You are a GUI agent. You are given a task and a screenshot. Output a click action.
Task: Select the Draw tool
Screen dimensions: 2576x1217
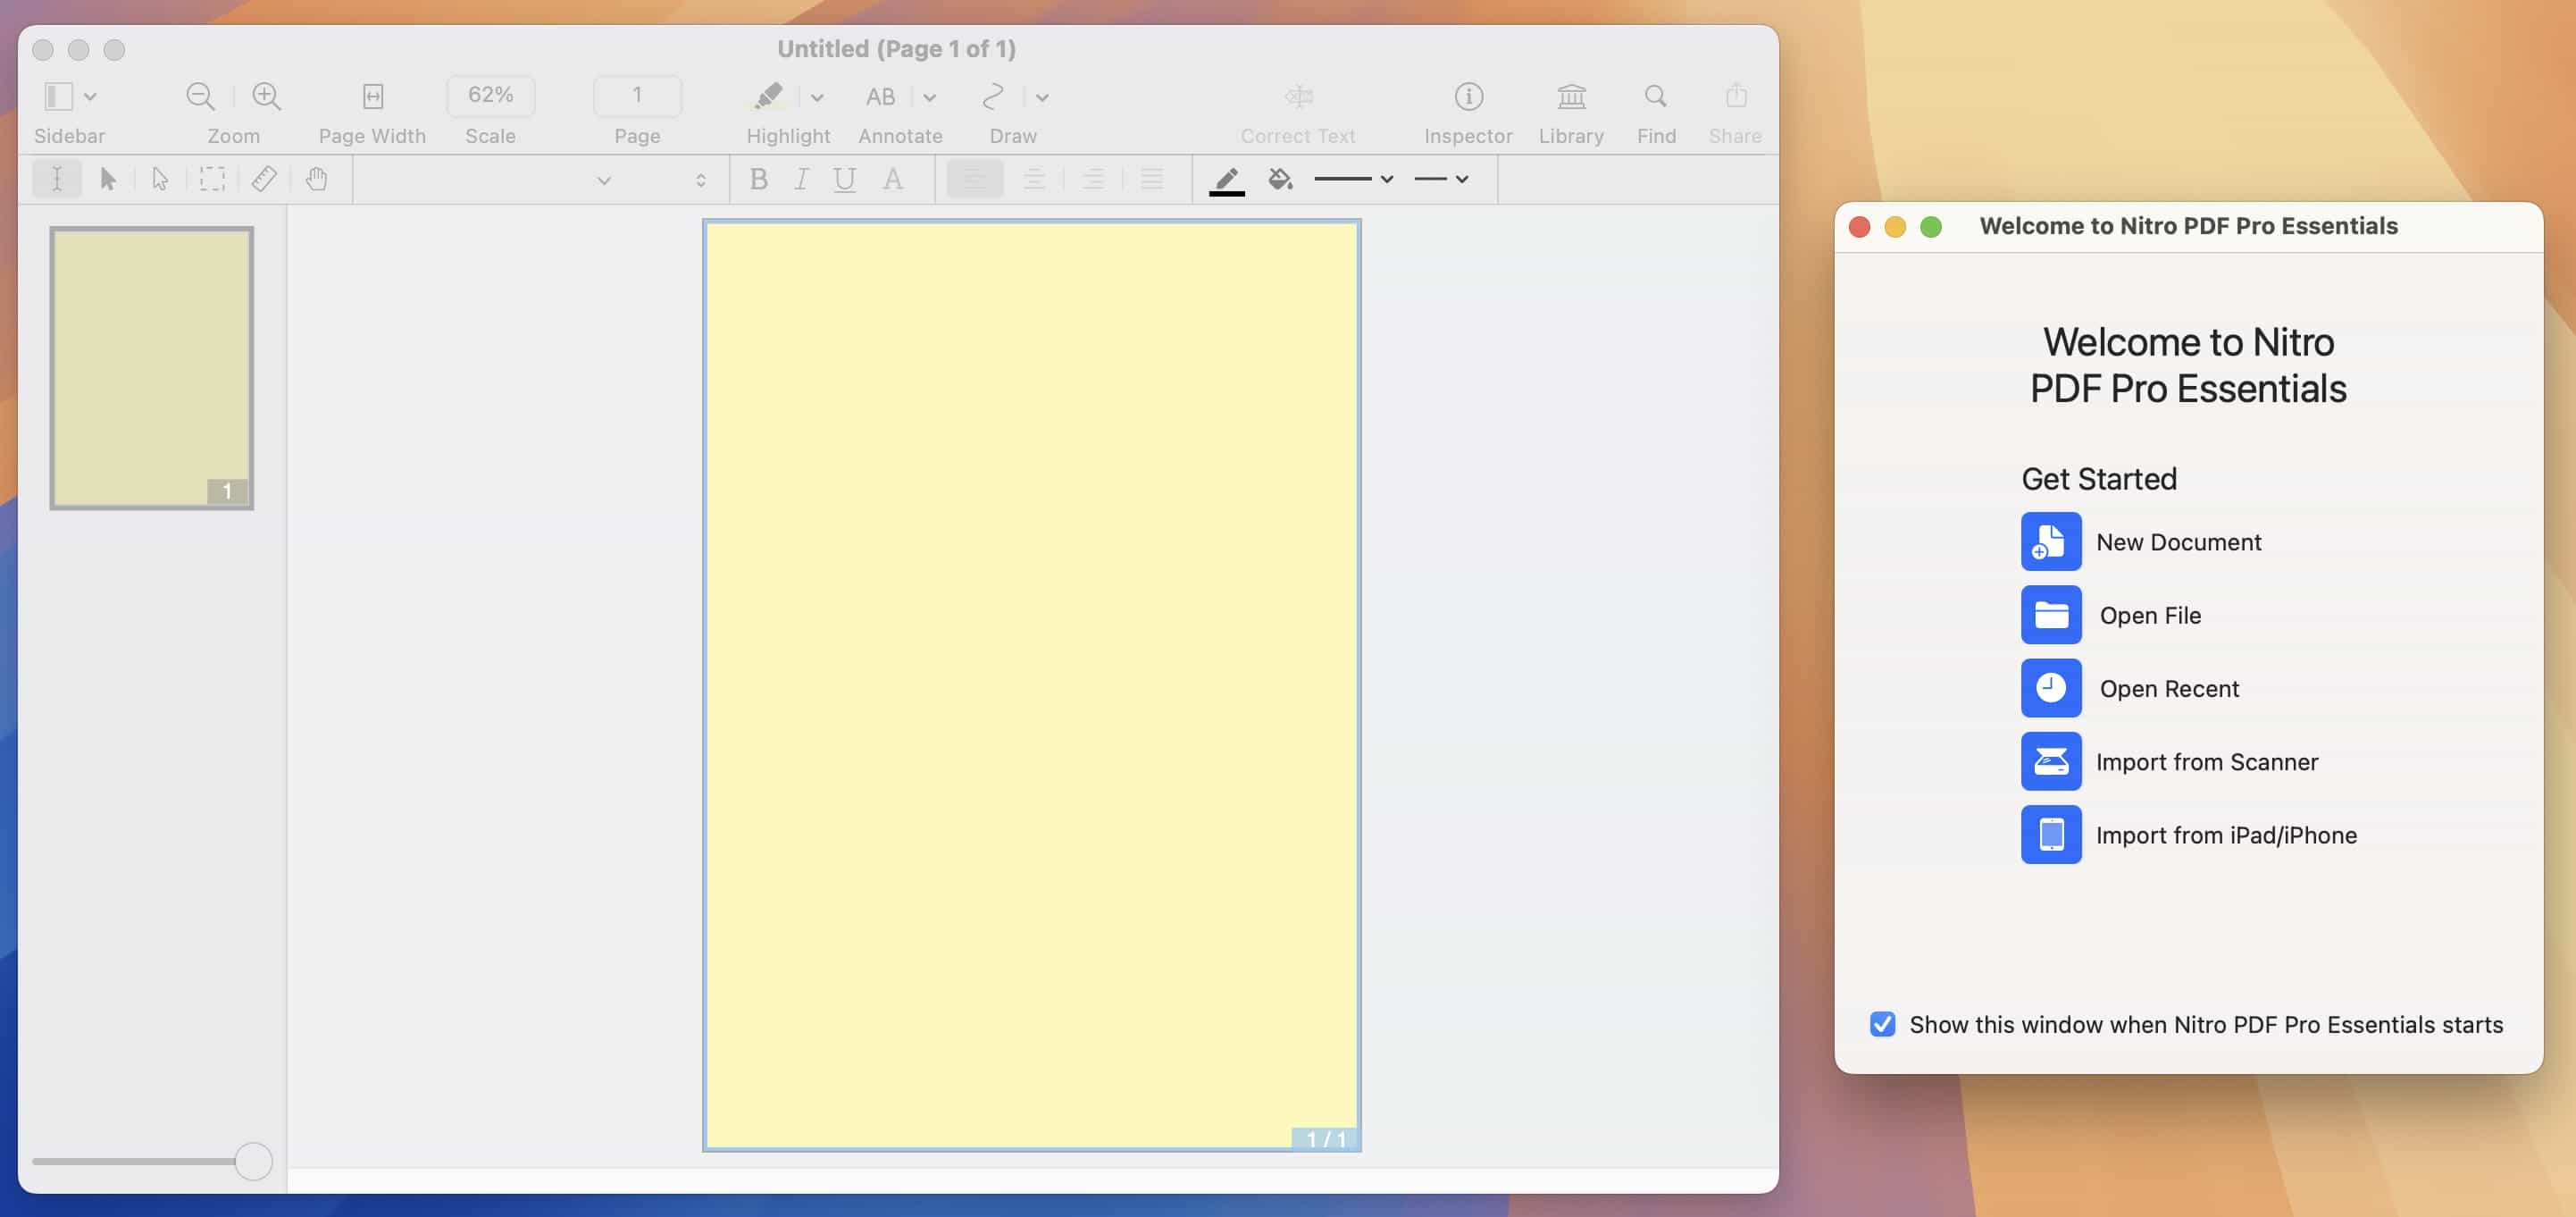click(x=994, y=97)
